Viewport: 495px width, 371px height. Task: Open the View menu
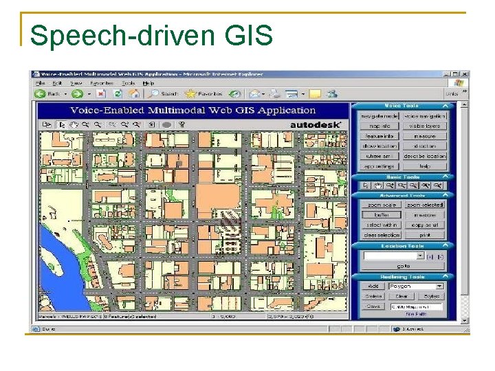(x=76, y=83)
